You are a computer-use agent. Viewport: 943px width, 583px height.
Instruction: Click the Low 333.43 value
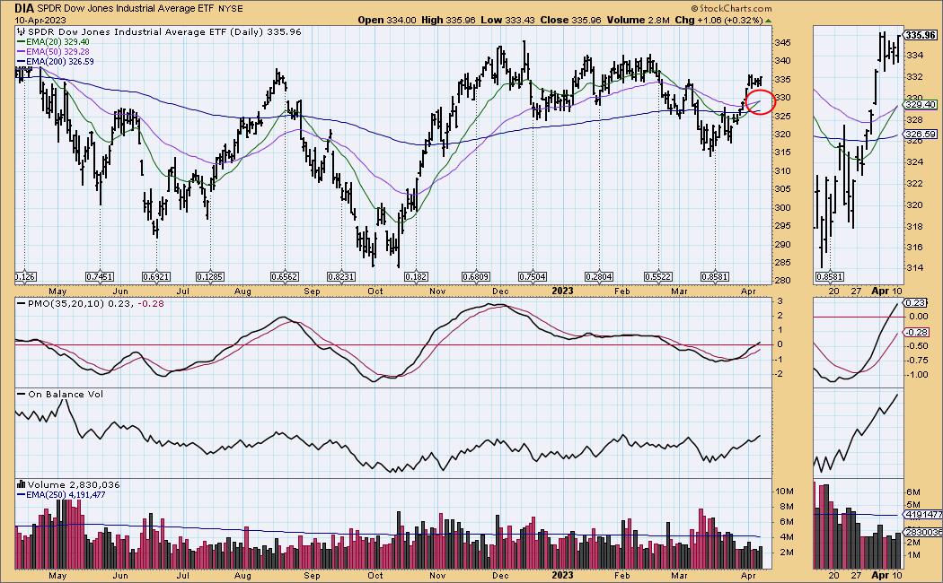point(507,20)
